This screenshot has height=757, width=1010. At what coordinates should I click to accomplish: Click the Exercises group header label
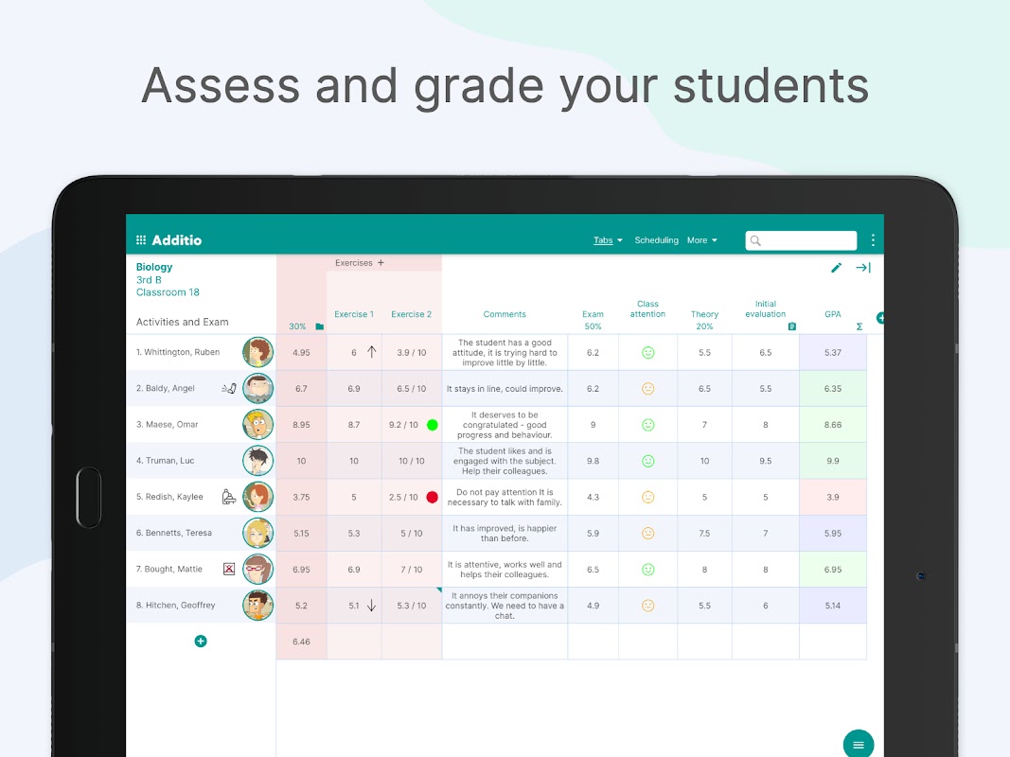coord(354,263)
